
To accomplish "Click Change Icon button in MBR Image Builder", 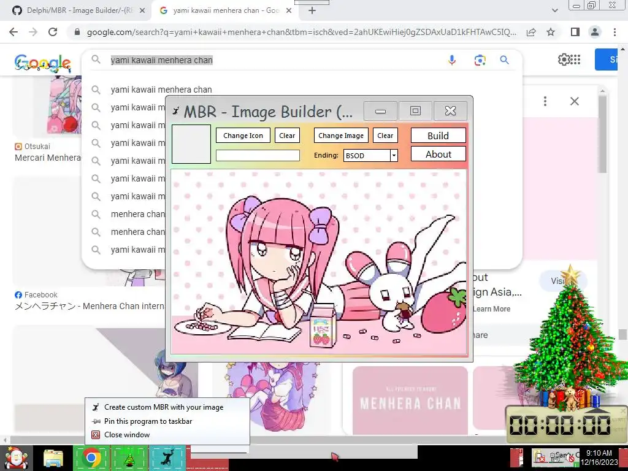I will 243,136.
